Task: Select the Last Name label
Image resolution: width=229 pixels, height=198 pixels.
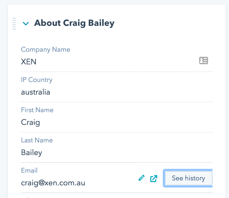Action: (37, 140)
